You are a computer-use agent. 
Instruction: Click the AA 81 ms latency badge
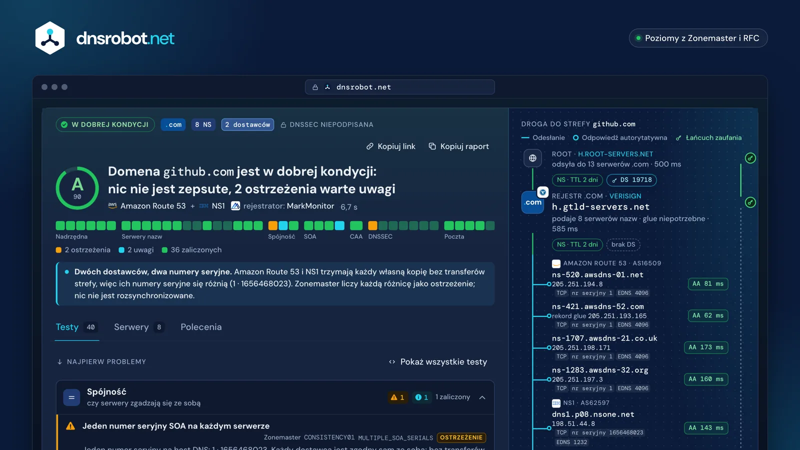point(708,284)
